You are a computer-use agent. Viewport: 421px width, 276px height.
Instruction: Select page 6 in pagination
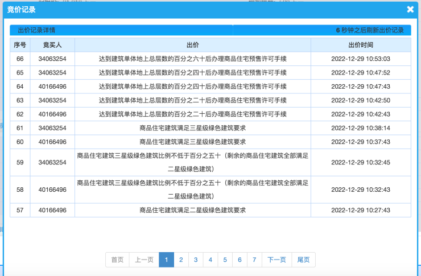pos(240,260)
